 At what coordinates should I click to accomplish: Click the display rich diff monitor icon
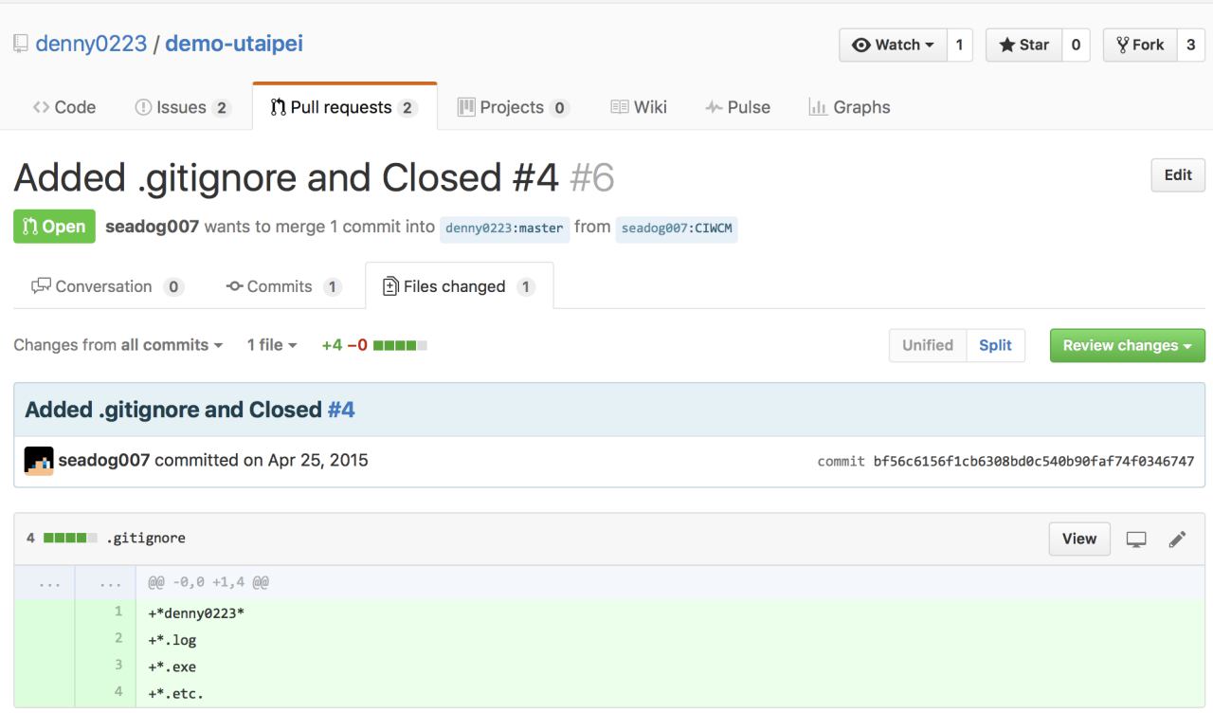pos(1136,539)
